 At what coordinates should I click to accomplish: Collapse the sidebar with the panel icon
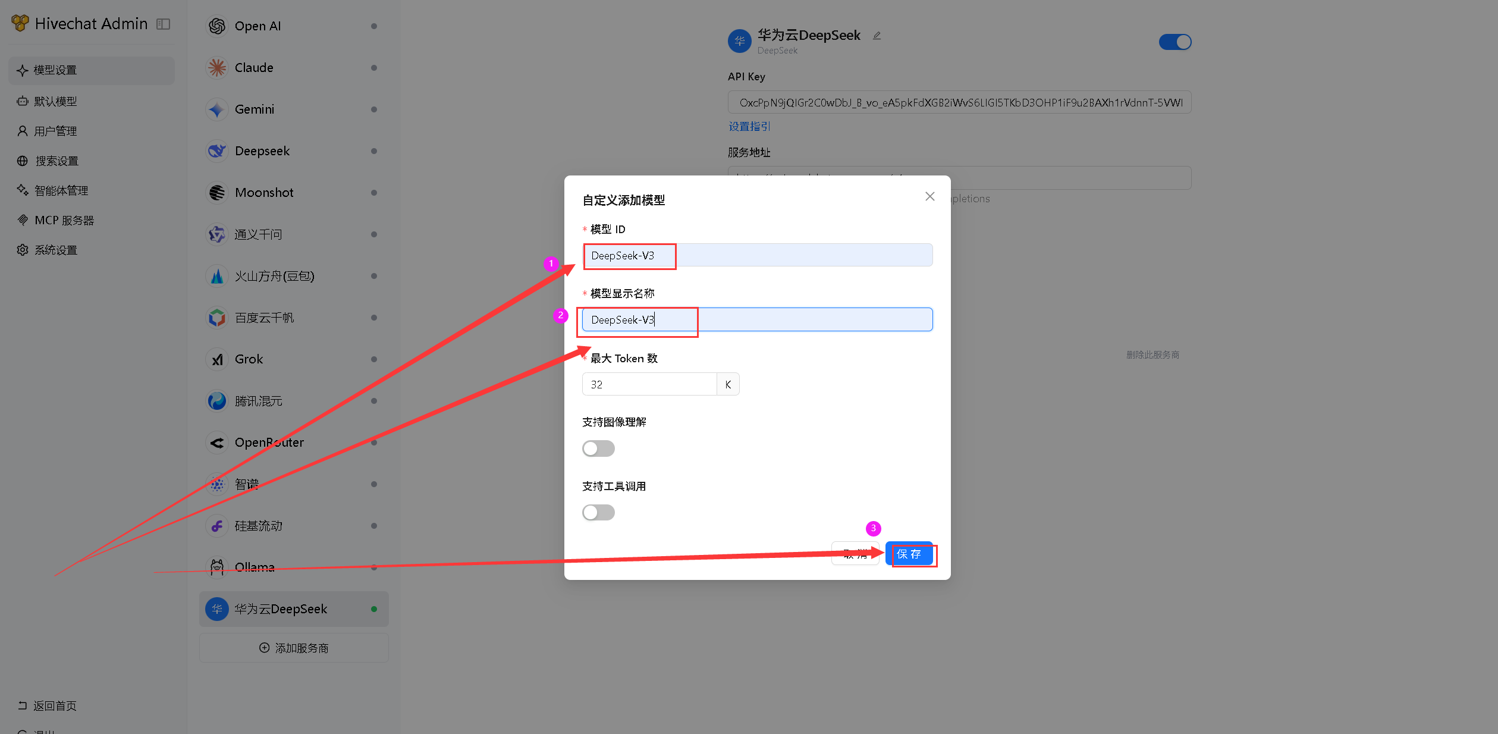[163, 24]
